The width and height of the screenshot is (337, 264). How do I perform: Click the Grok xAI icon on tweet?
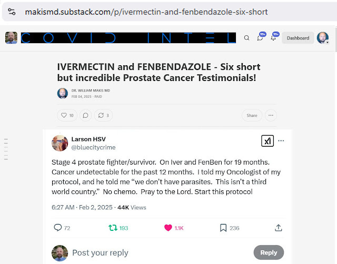(x=267, y=141)
